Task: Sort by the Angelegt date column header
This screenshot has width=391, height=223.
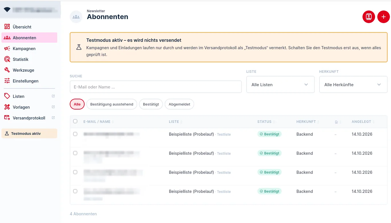Action: point(363,122)
